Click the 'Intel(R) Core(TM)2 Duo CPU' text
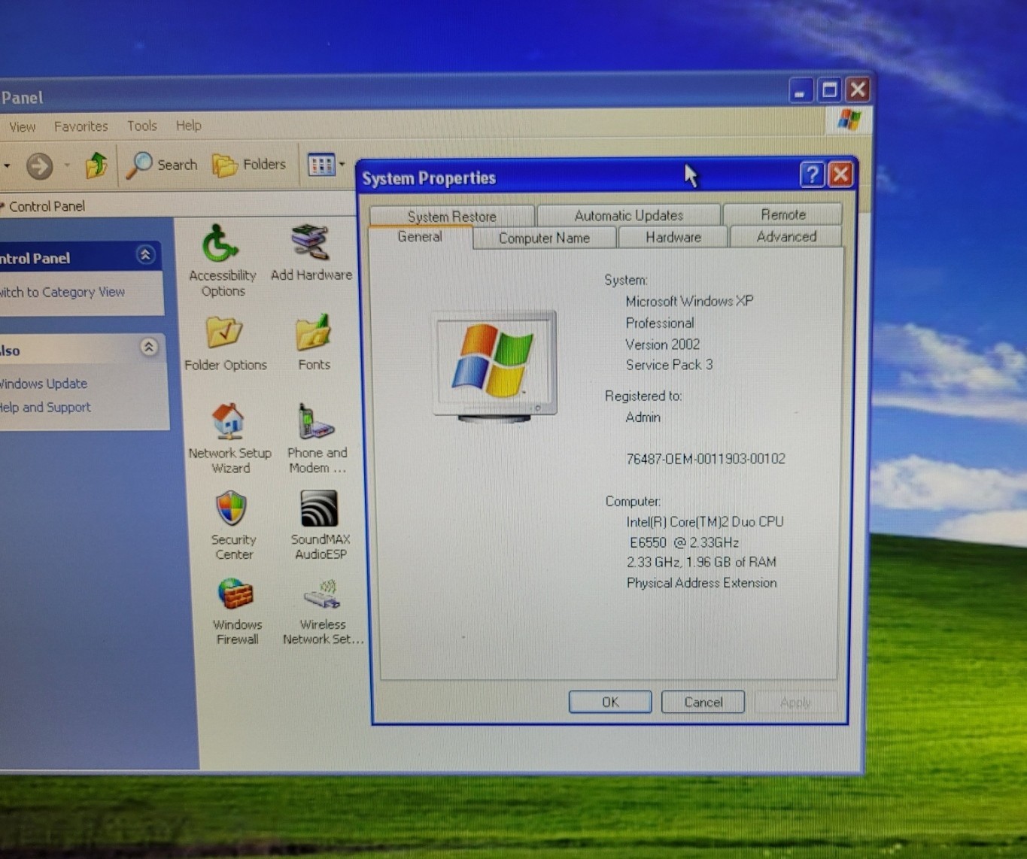 pos(705,522)
